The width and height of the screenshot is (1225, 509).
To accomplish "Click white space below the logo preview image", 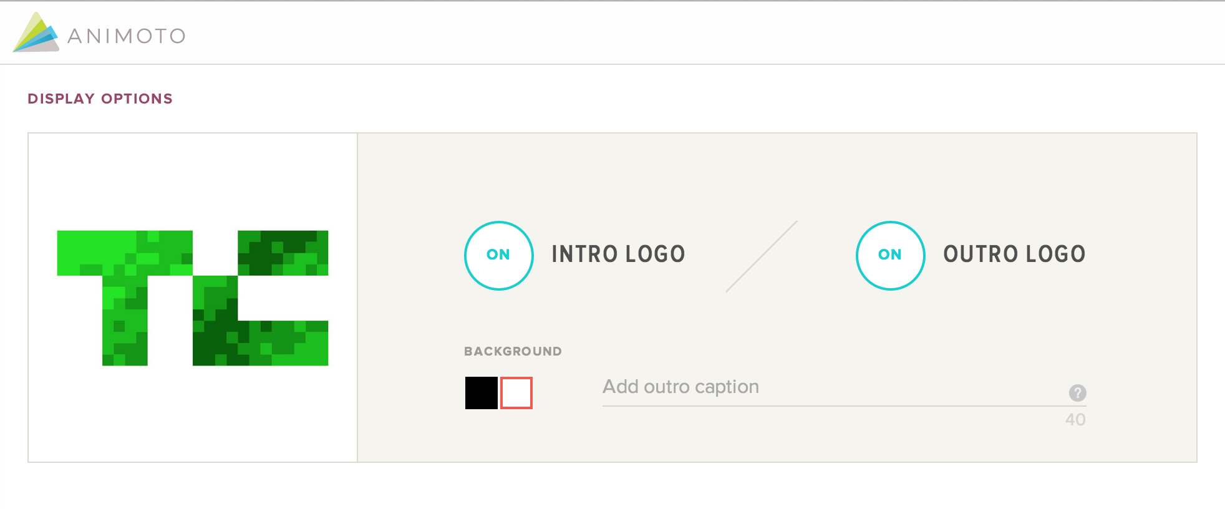I will pos(193,418).
